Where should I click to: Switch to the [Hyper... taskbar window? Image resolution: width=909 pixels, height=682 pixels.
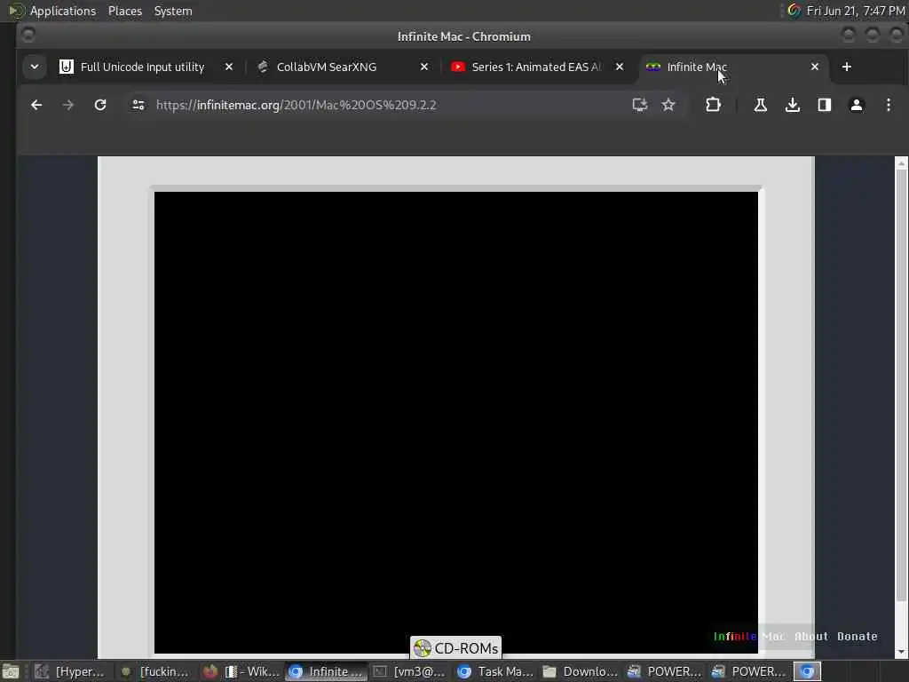point(69,671)
